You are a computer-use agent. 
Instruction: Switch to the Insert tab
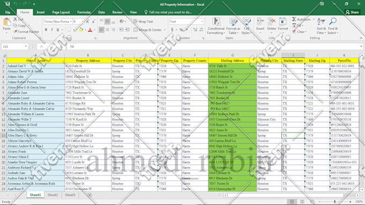point(40,12)
